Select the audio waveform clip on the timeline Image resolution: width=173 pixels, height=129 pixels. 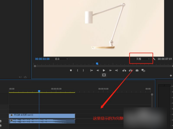[42, 121]
